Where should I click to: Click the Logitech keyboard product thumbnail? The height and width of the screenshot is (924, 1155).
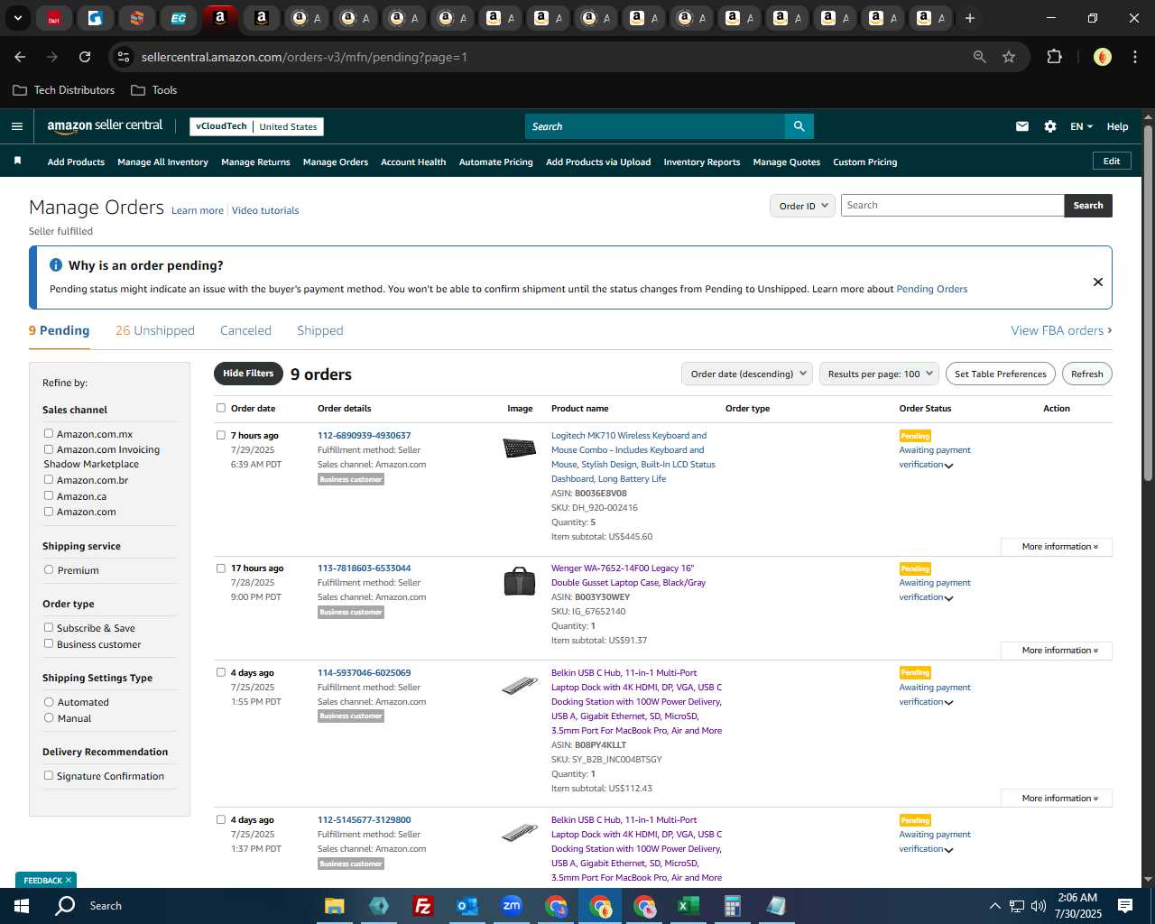(520, 448)
